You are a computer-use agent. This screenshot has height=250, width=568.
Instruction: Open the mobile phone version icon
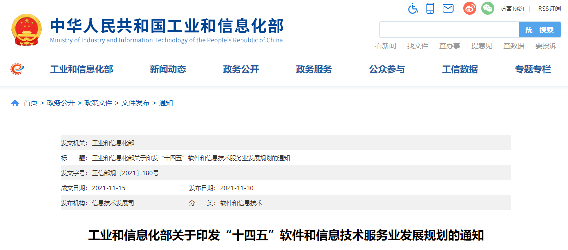430,8
